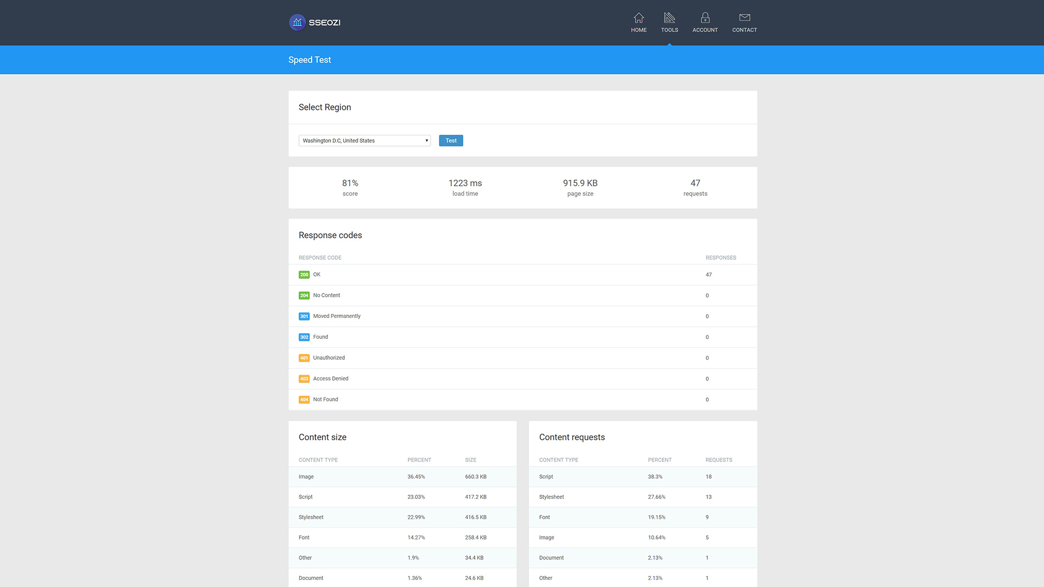Click the dropdown arrow of region selector

(x=426, y=141)
